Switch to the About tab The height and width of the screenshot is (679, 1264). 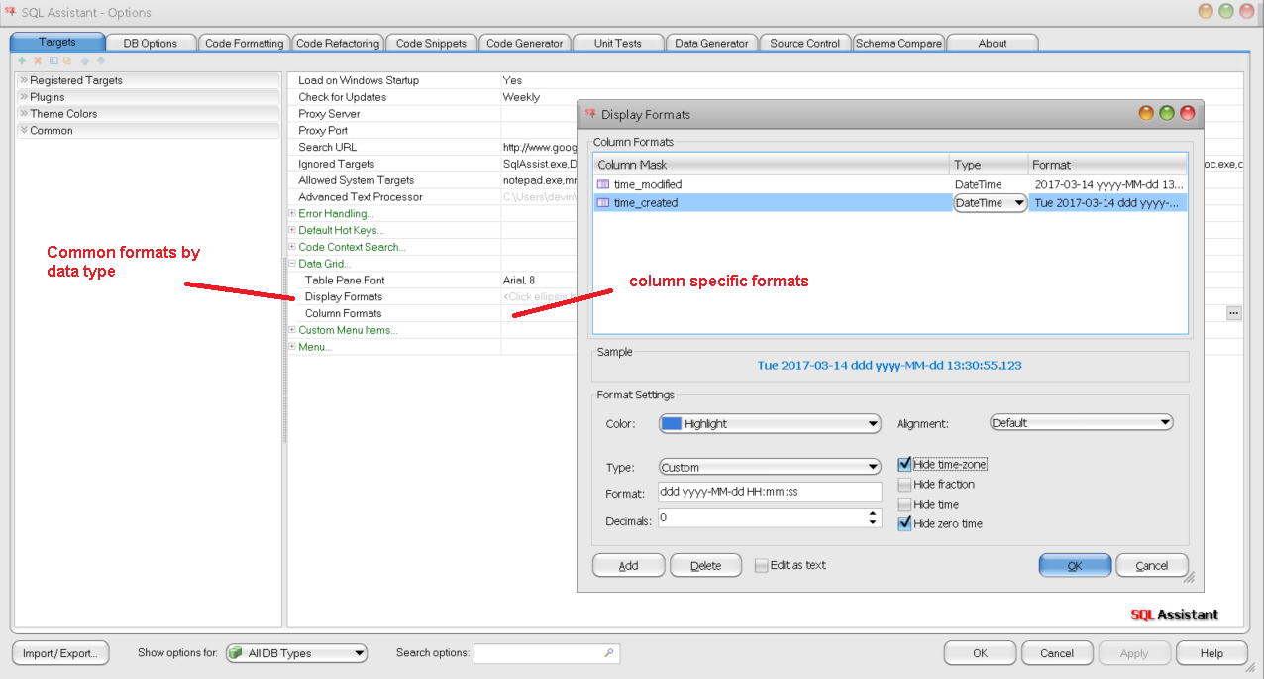(x=993, y=43)
